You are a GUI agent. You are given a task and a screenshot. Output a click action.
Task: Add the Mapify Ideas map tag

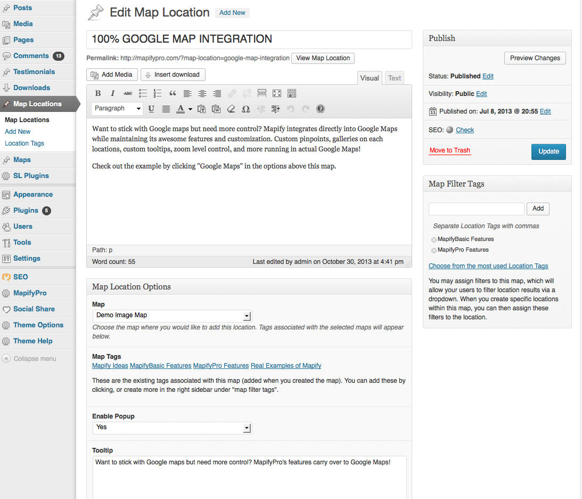coord(110,366)
